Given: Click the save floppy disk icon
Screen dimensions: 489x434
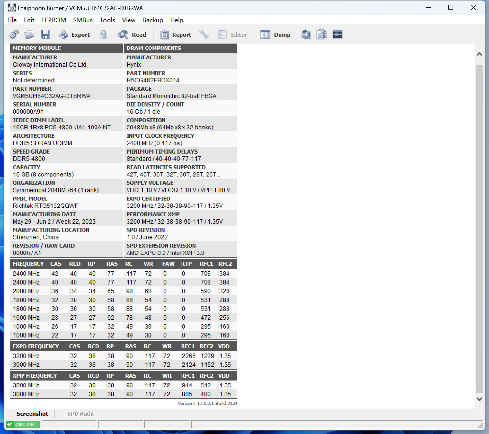Looking at the screenshot, I should point(45,34).
